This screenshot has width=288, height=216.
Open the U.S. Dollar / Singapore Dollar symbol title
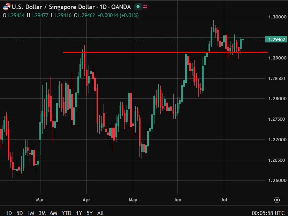[71, 7]
